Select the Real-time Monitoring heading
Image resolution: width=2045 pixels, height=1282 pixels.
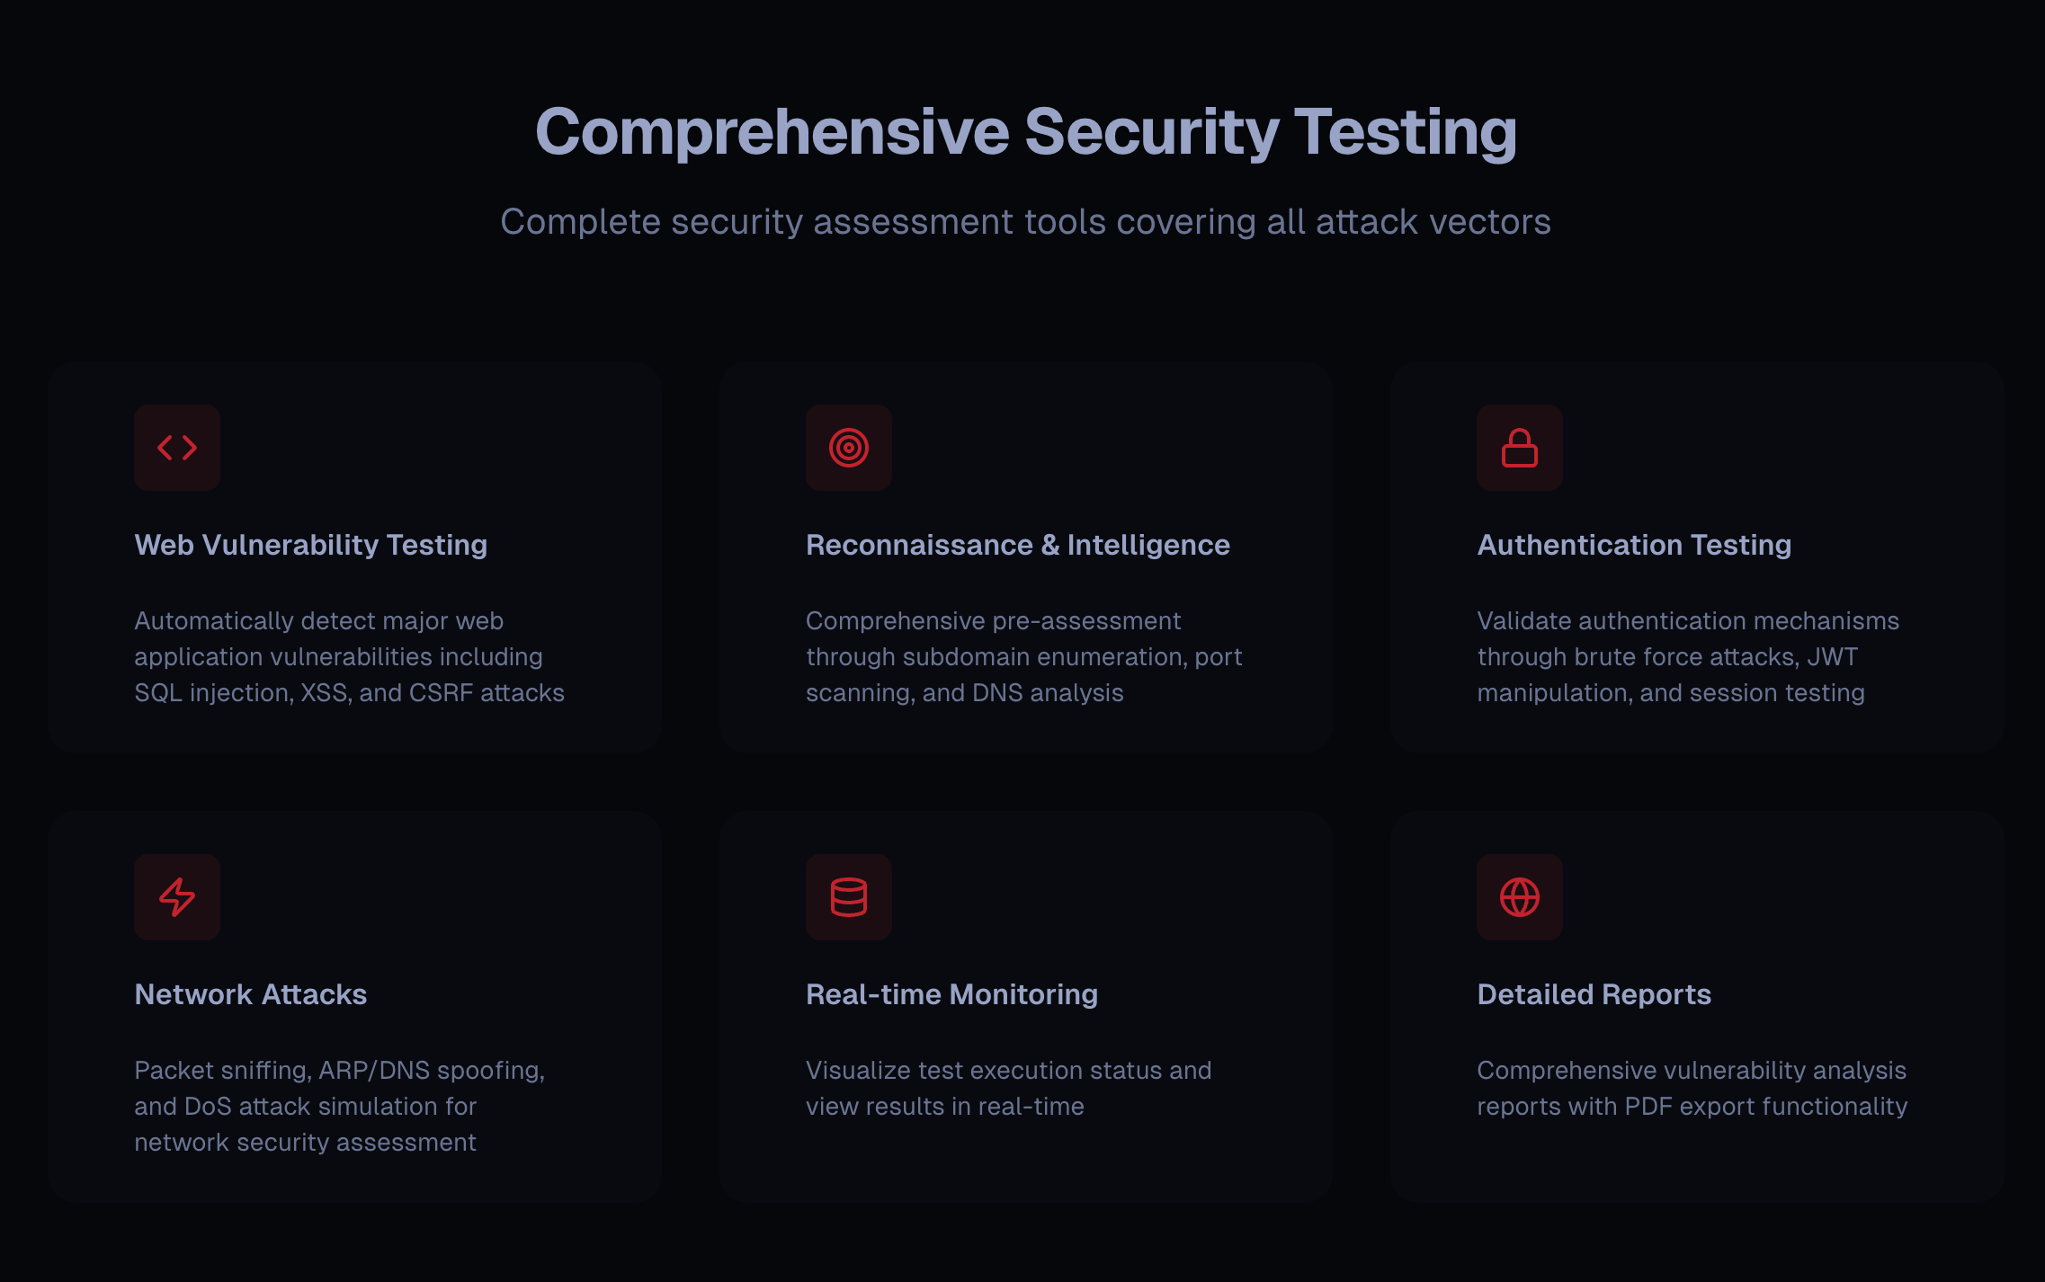coord(951,994)
